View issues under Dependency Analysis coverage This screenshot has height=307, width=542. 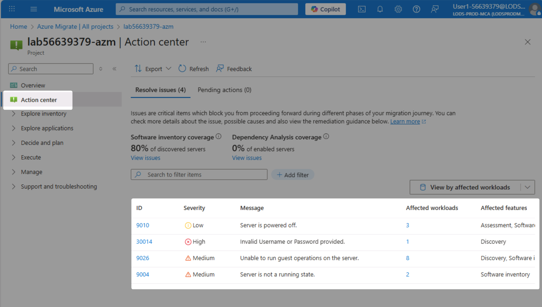(247, 158)
